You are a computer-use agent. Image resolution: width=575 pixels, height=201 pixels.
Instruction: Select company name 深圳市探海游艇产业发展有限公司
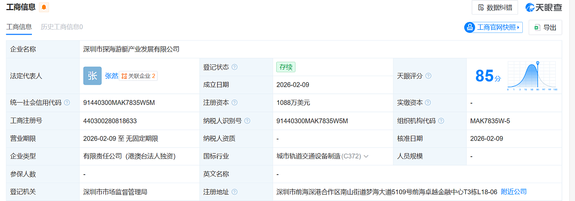click(x=132, y=49)
